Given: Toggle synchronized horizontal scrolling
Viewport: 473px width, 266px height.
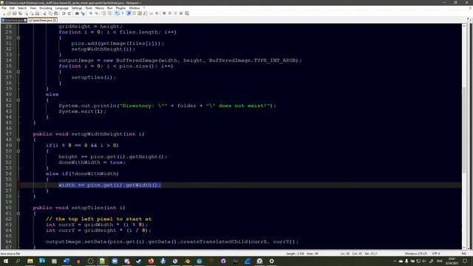Looking at the screenshot, I should (x=109, y=13).
